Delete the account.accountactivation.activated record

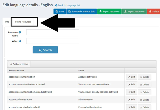click(144, 84)
